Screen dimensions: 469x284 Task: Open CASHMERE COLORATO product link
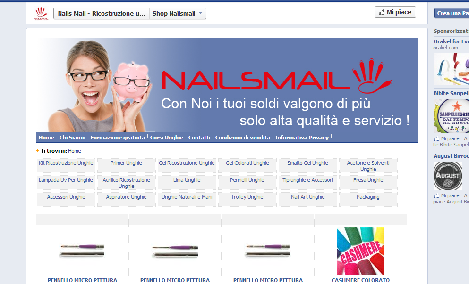pyautogui.click(x=360, y=280)
